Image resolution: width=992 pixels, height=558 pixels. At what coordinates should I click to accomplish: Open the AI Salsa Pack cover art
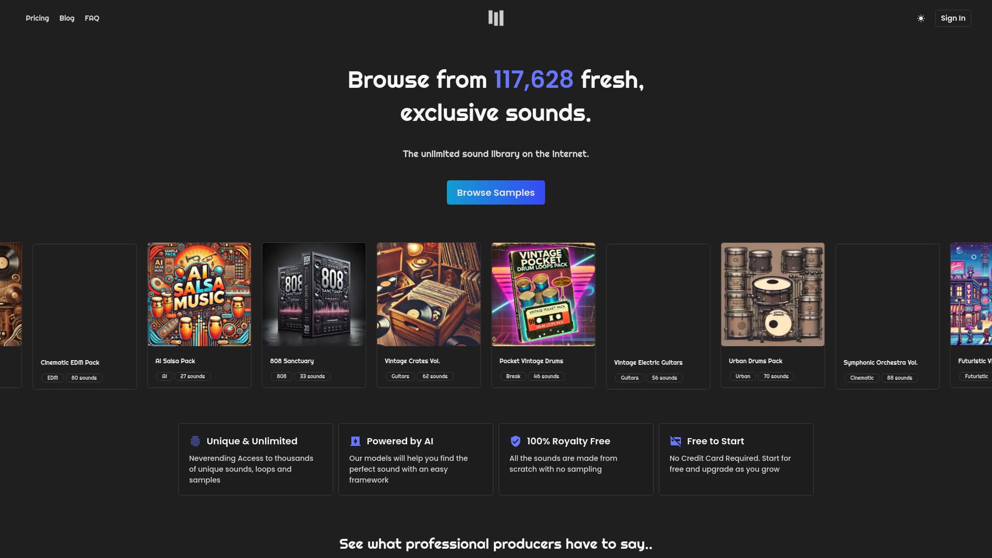(199, 295)
